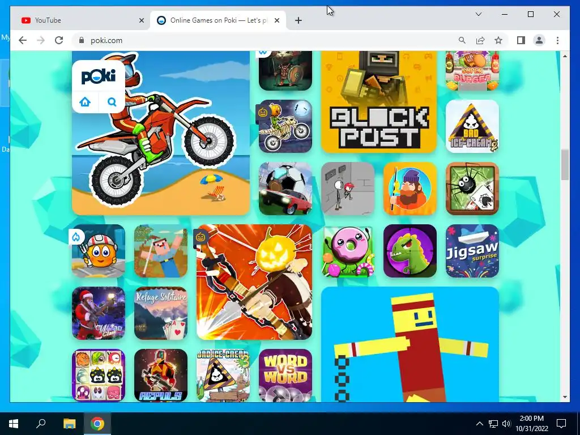Screen dimensions: 580x435
Task: Share this page icon
Action: [480, 40]
